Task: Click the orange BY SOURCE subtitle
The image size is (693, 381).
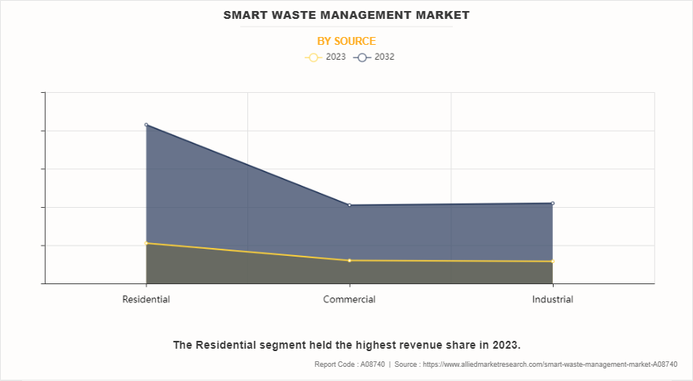Action: click(x=346, y=41)
